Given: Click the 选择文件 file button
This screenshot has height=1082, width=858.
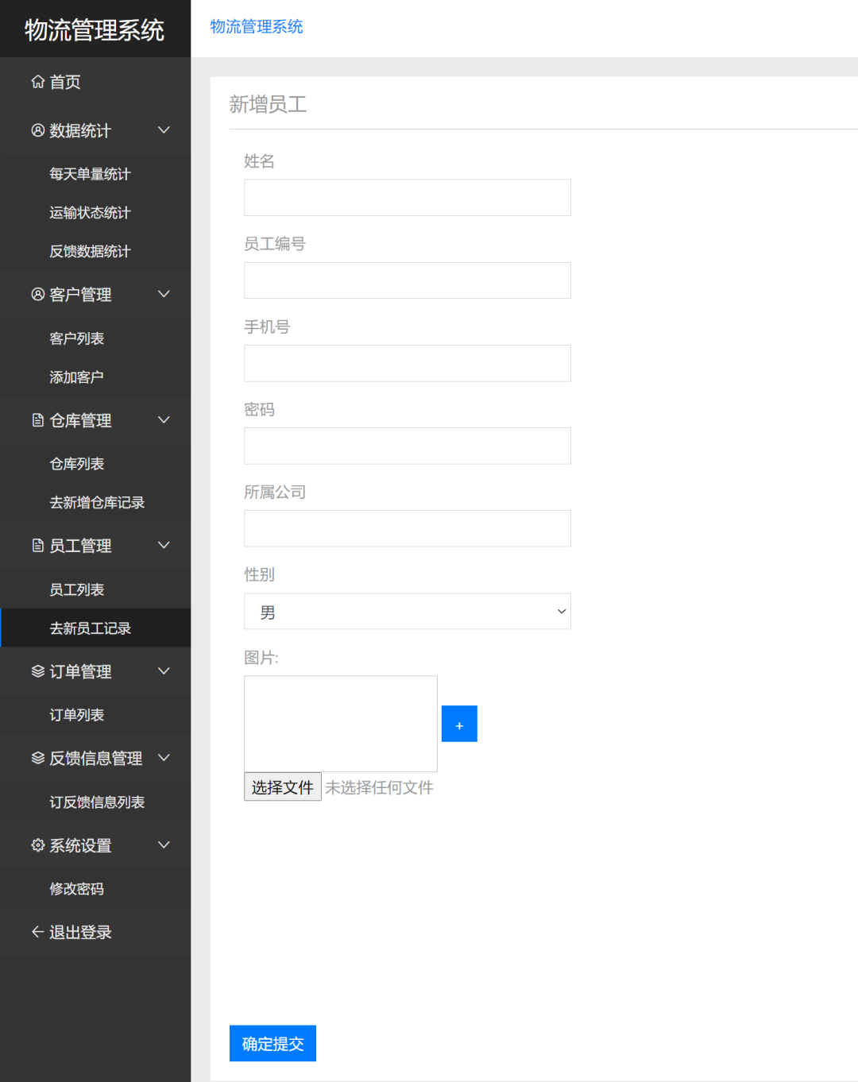Looking at the screenshot, I should tap(282, 787).
